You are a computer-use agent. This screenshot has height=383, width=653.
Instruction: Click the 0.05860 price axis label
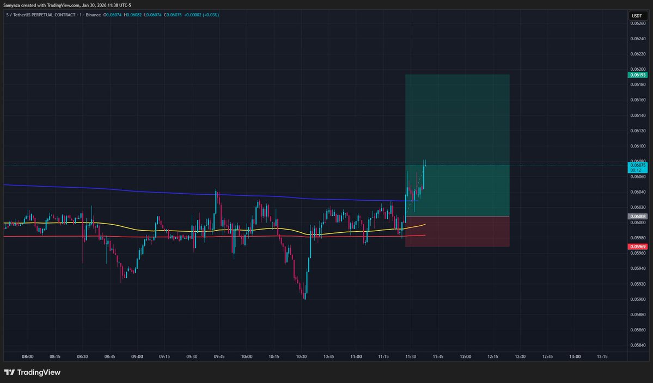click(638, 330)
